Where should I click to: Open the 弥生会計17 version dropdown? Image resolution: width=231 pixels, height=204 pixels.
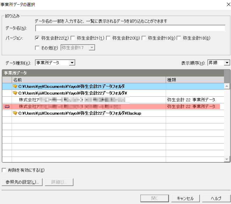point(92,47)
